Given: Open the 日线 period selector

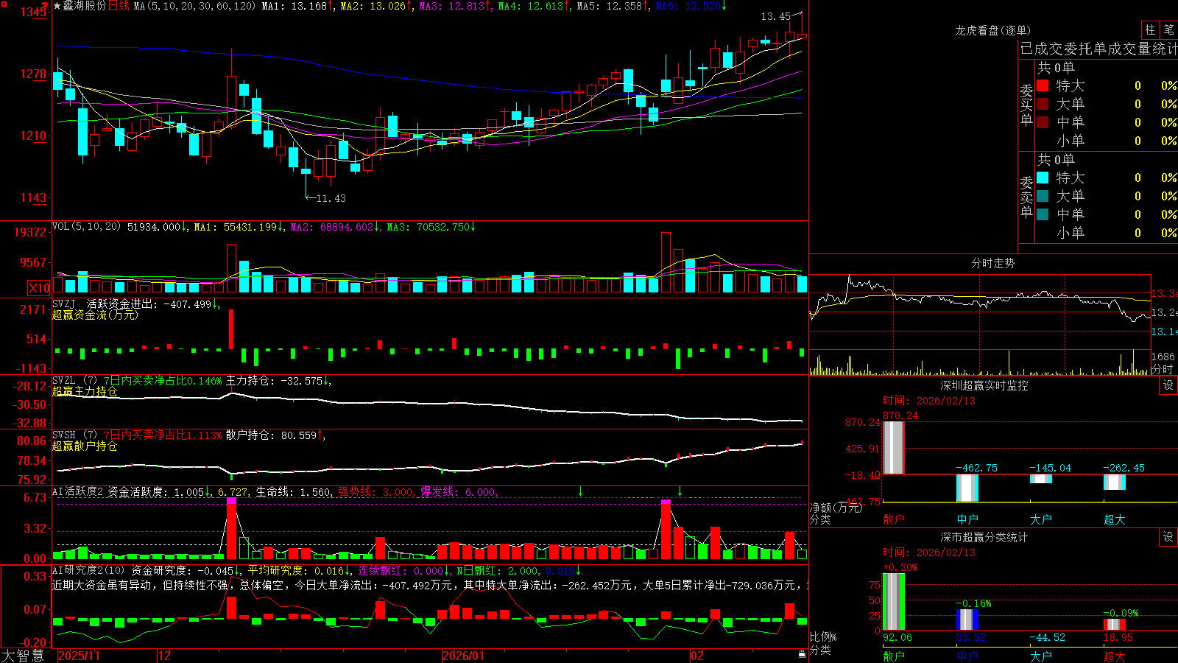Looking at the screenshot, I should (119, 6).
